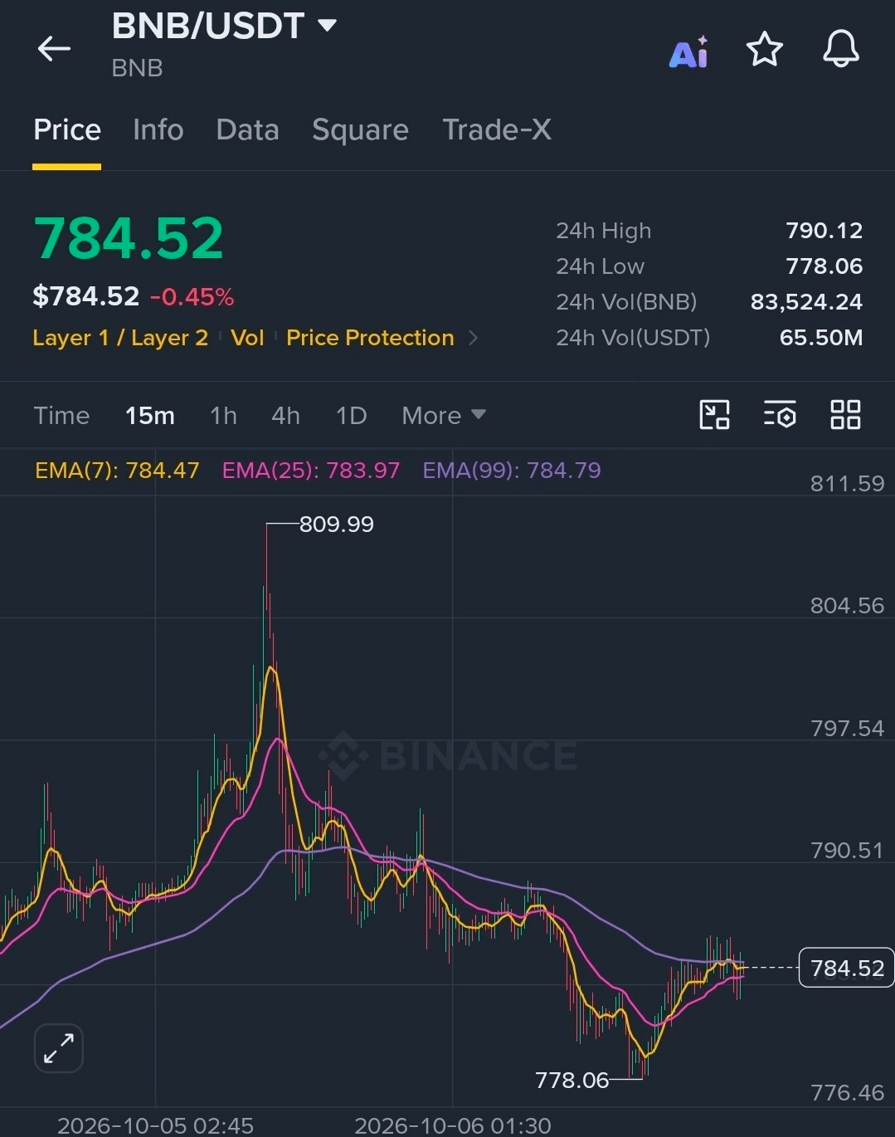Tap the 778.06 low price label on chart
The height and width of the screenshot is (1137, 895).
[x=572, y=1080]
